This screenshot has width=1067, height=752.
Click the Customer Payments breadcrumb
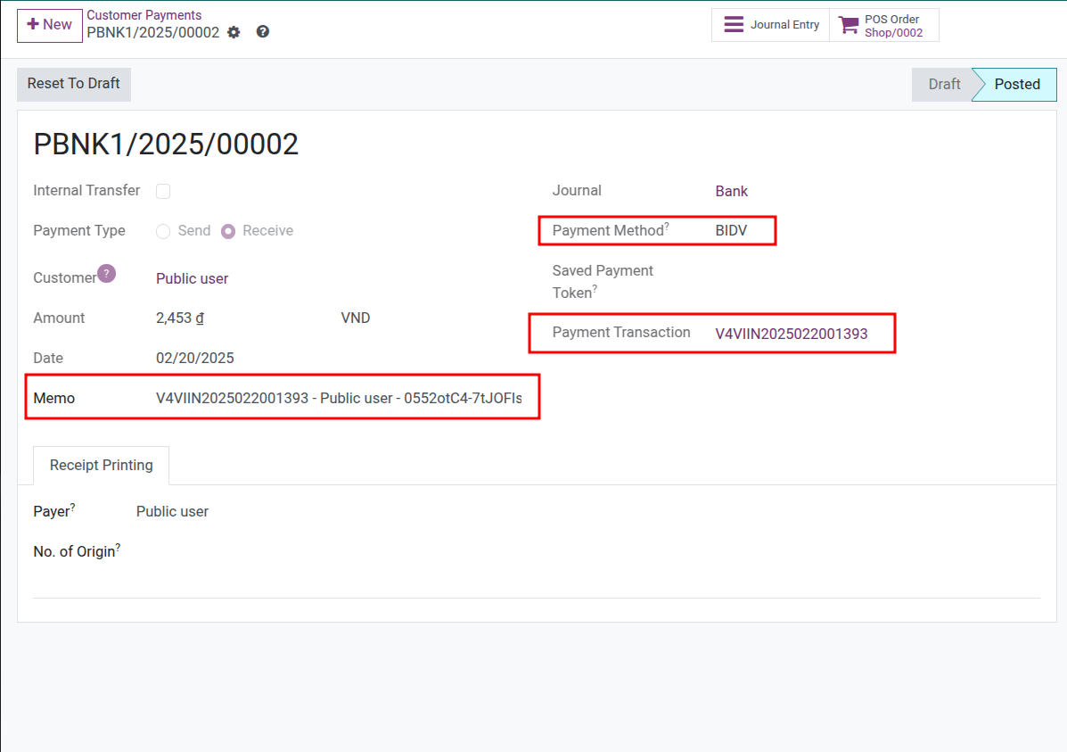point(144,14)
